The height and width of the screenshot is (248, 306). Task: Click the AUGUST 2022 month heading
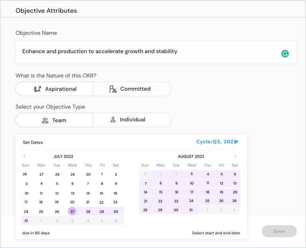[191, 157]
